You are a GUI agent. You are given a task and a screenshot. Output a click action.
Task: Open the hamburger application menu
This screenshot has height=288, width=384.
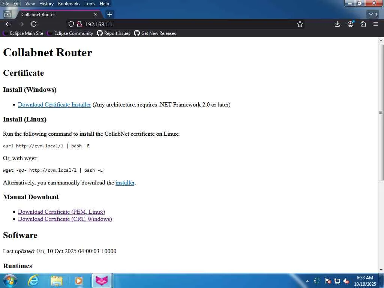(x=376, y=24)
